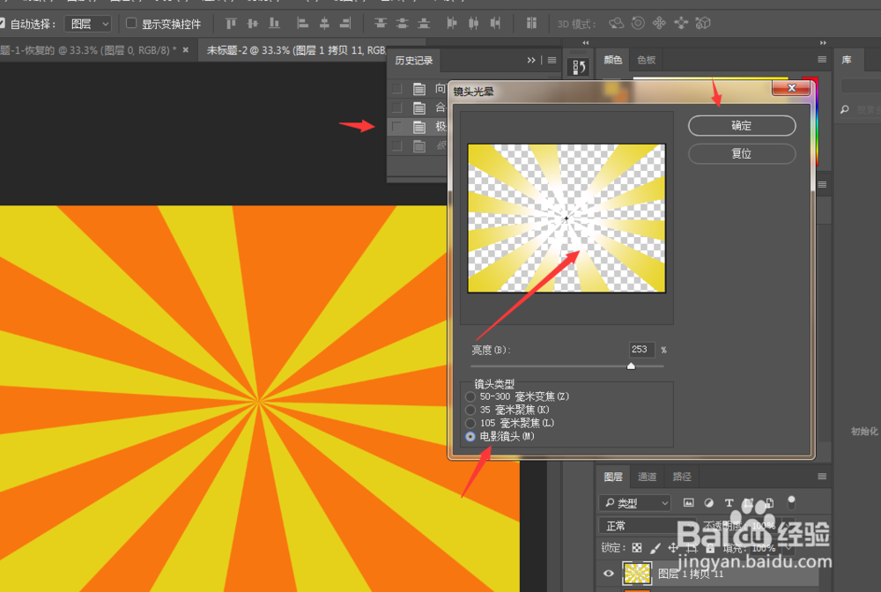Viewport: 881px width, 592px height.
Task: Open the 颜色 color tab
Action: click(612, 60)
